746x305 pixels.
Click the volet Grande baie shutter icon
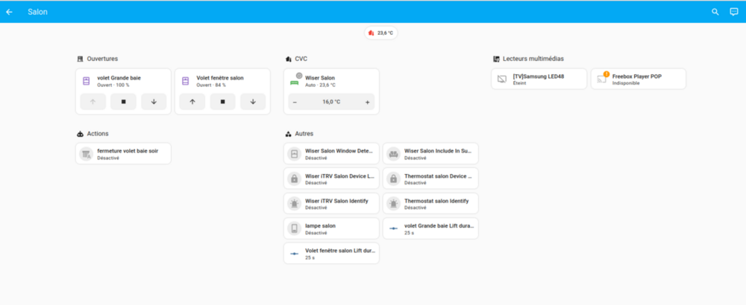[x=86, y=81]
